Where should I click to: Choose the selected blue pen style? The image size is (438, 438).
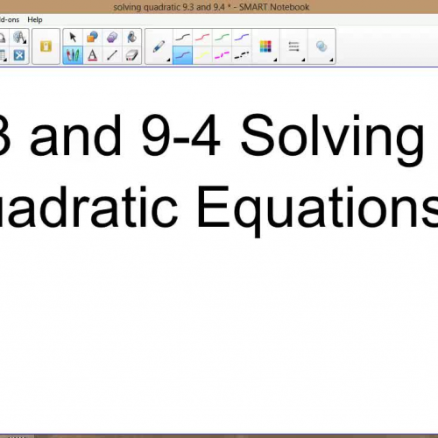click(x=182, y=55)
